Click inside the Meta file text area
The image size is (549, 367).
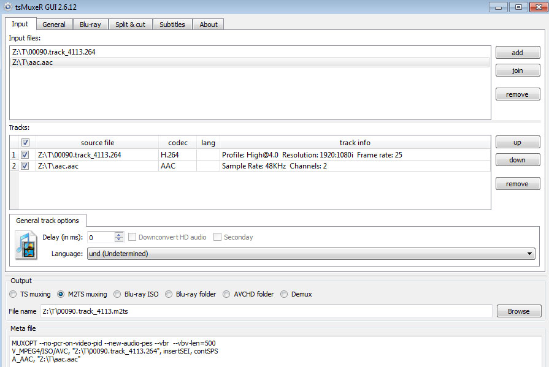pyautogui.click(x=276, y=351)
